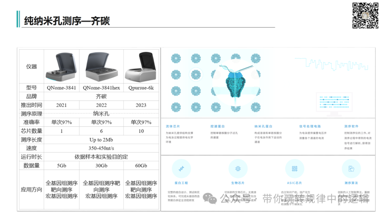This screenshot has width=381, height=214.
Task: Click the 生物芯片 text label
Action: (x=238, y=183)
